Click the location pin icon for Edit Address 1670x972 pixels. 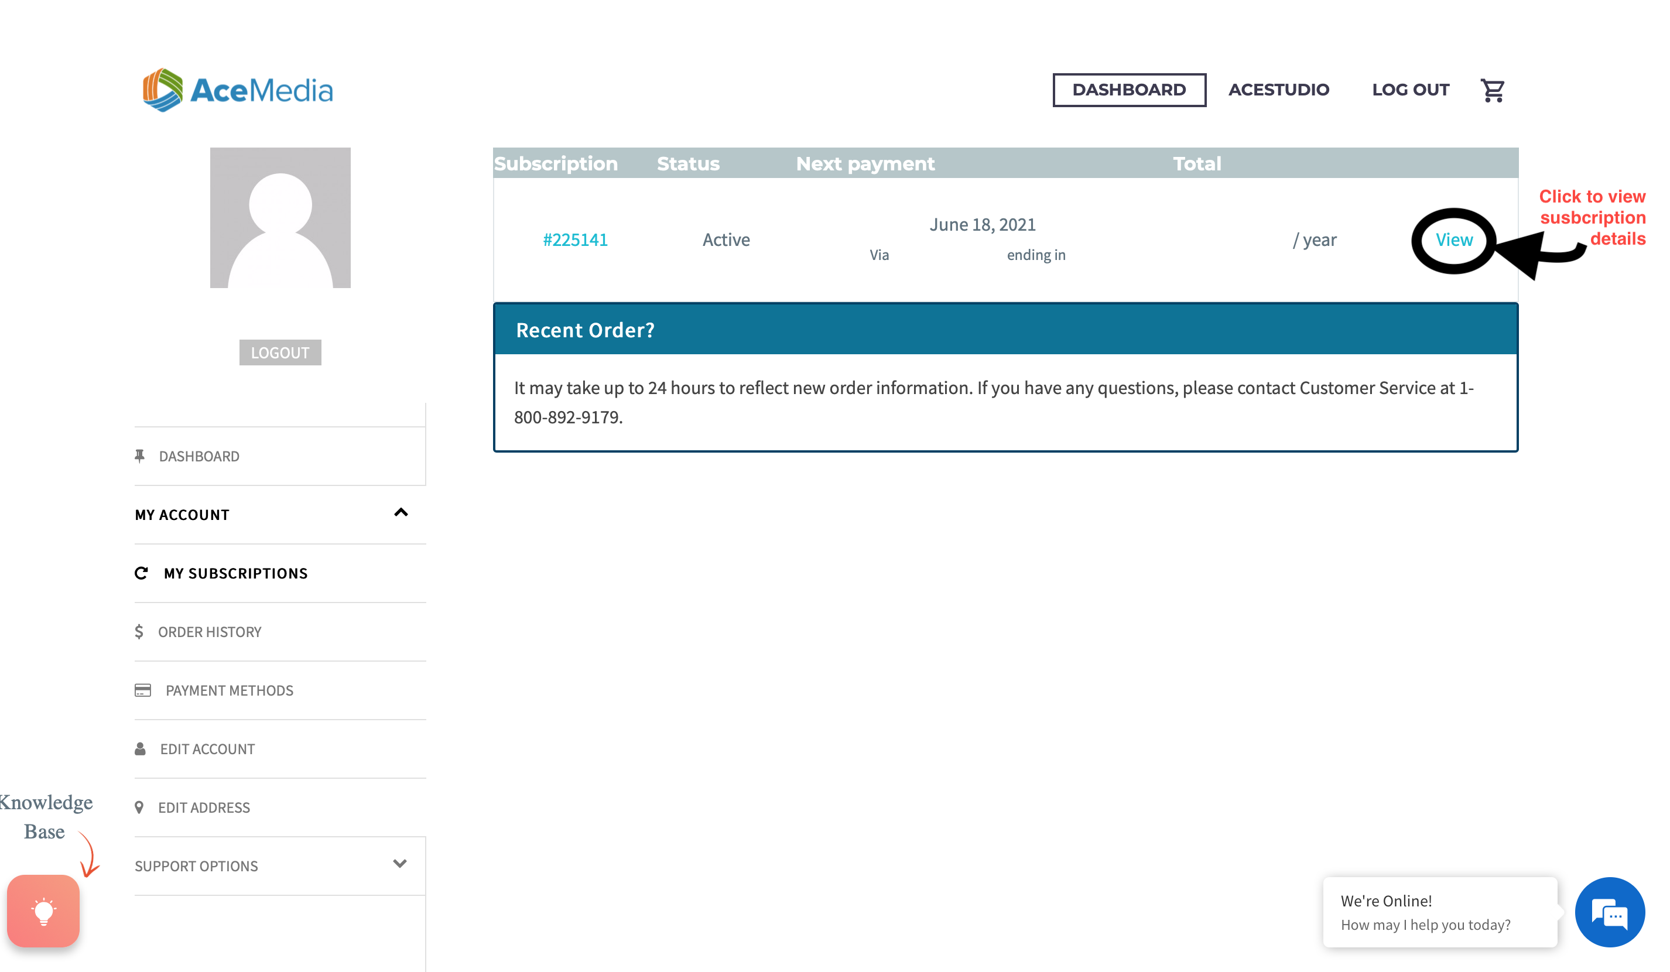[x=139, y=807]
